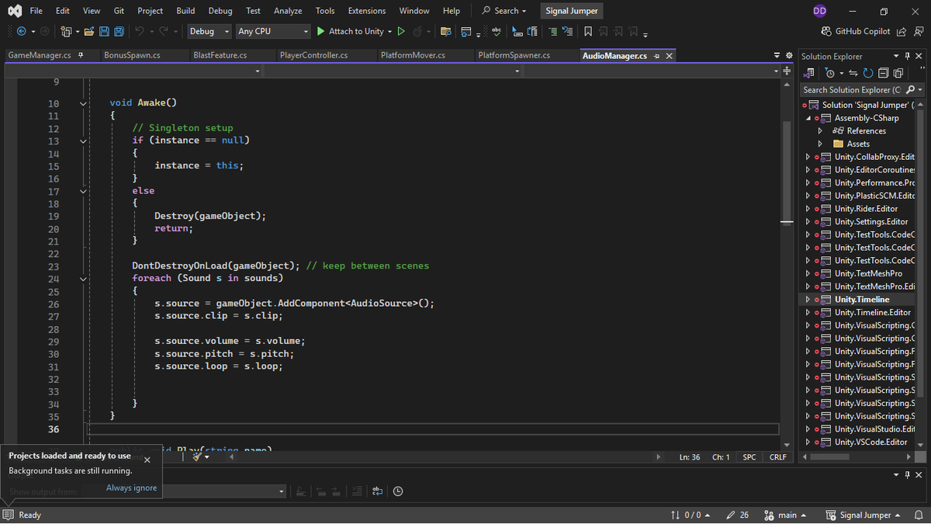
Task: Open the Debug configuration dropdown
Action: pos(209,31)
